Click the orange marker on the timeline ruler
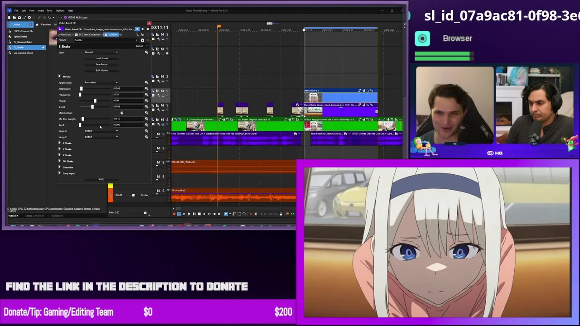This screenshot has width=580, height=326. 219,26
